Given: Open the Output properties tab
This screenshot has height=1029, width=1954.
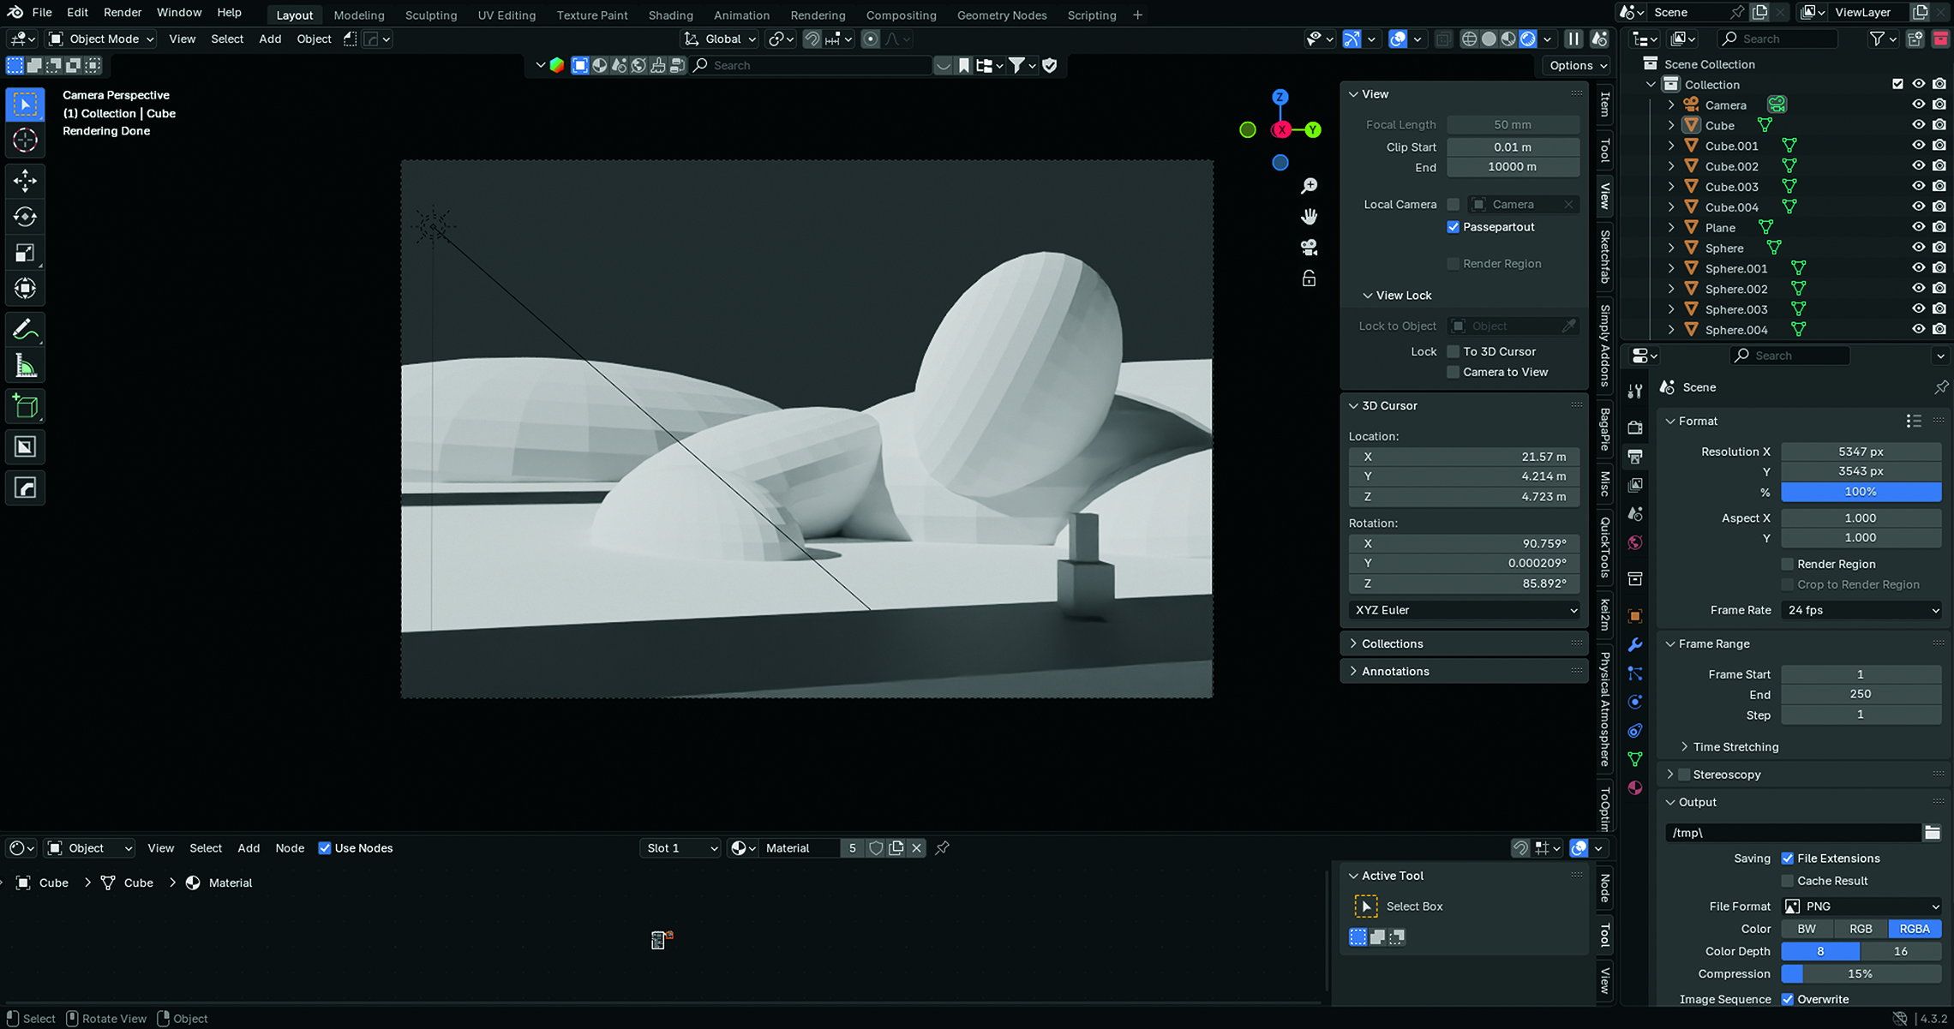Looking at the screenshot, I should pos(1635,457).
